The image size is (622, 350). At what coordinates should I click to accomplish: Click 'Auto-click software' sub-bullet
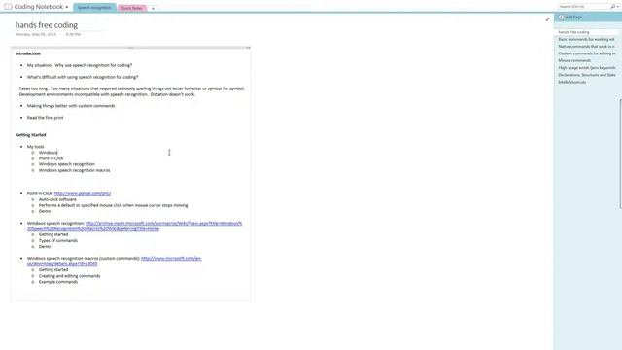coord(57,199)
